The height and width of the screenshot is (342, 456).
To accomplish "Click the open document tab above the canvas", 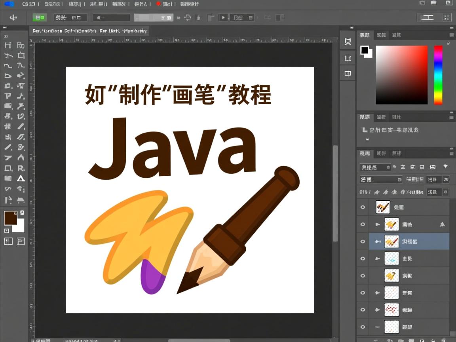I will (89, 30).
